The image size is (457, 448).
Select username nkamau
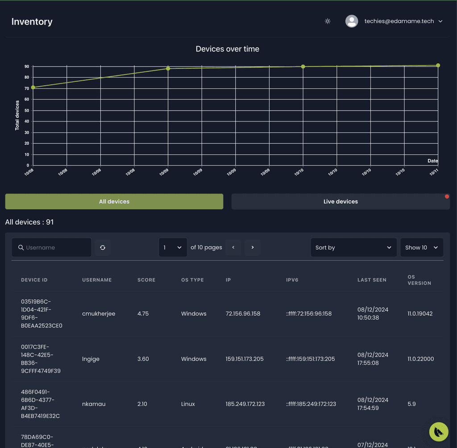(x=94, y=404)
